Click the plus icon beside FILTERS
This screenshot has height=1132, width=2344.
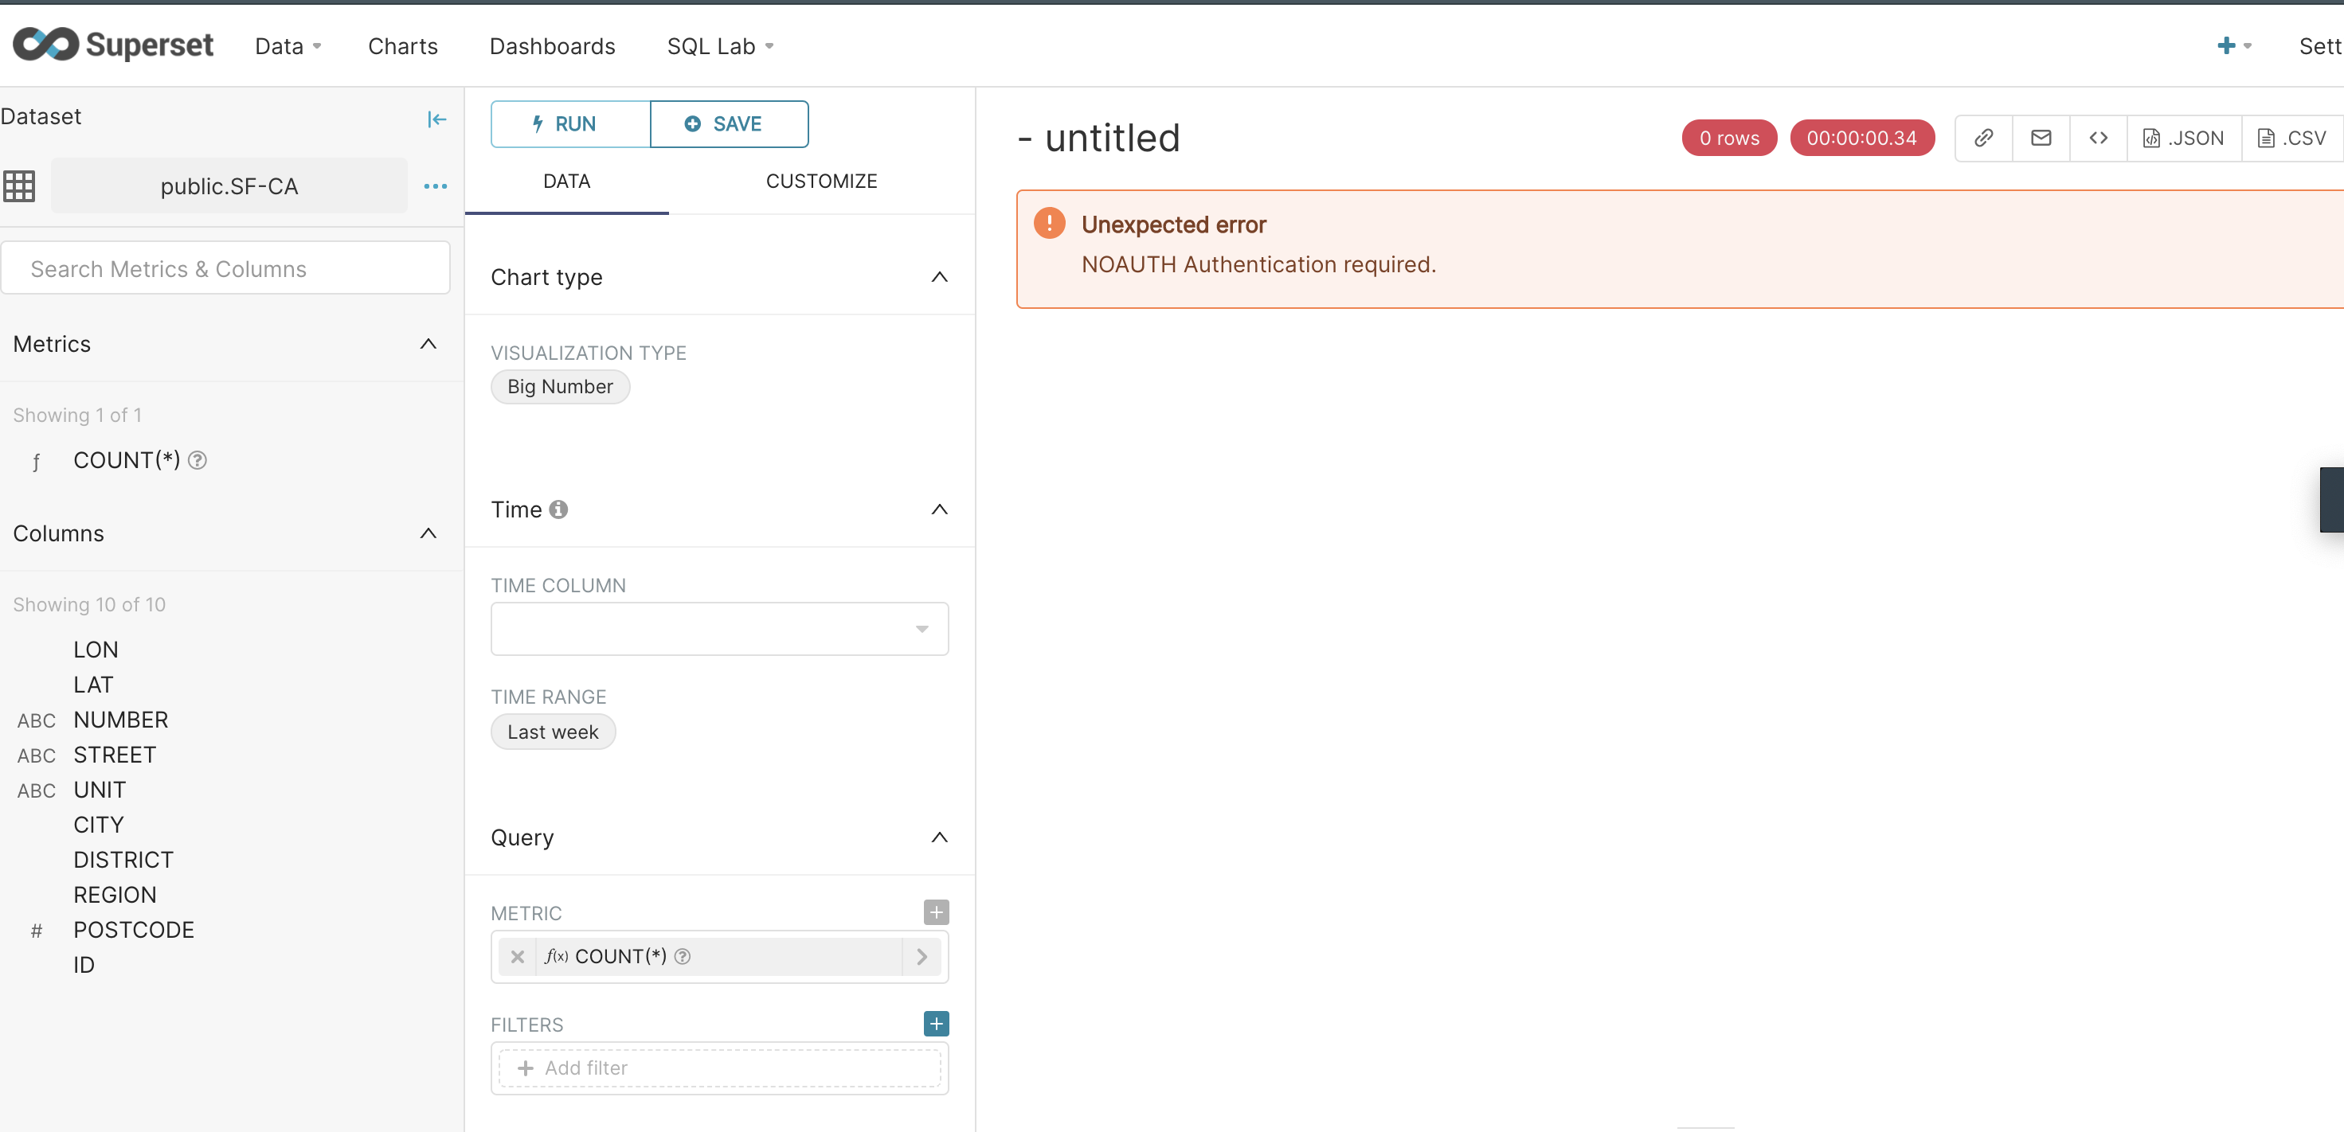[x=935, y=1024]
